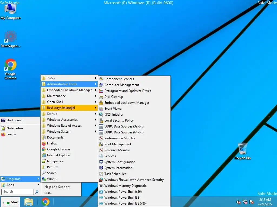Open Documents from Programs menu
The height and width of the screenshot is (207, 277).
[69, 137]
